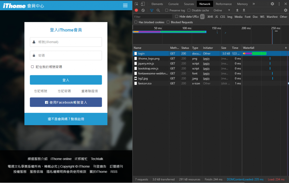Focus the account 帳號 input field
This screenshot has width=289, height=183.
pyautogui.click(x=66, y=42)
